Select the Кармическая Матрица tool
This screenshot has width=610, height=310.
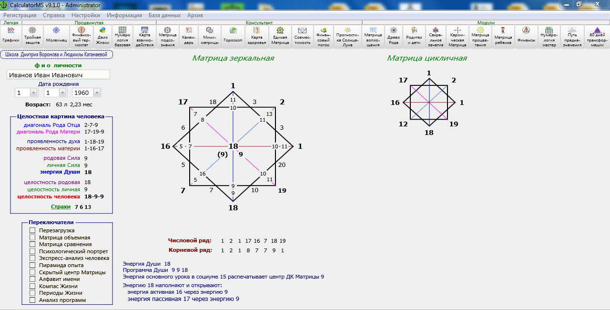point(457,36)
